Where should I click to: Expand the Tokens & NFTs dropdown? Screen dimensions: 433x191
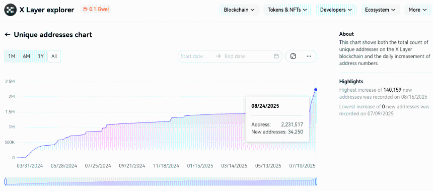[x=287, y=10]
